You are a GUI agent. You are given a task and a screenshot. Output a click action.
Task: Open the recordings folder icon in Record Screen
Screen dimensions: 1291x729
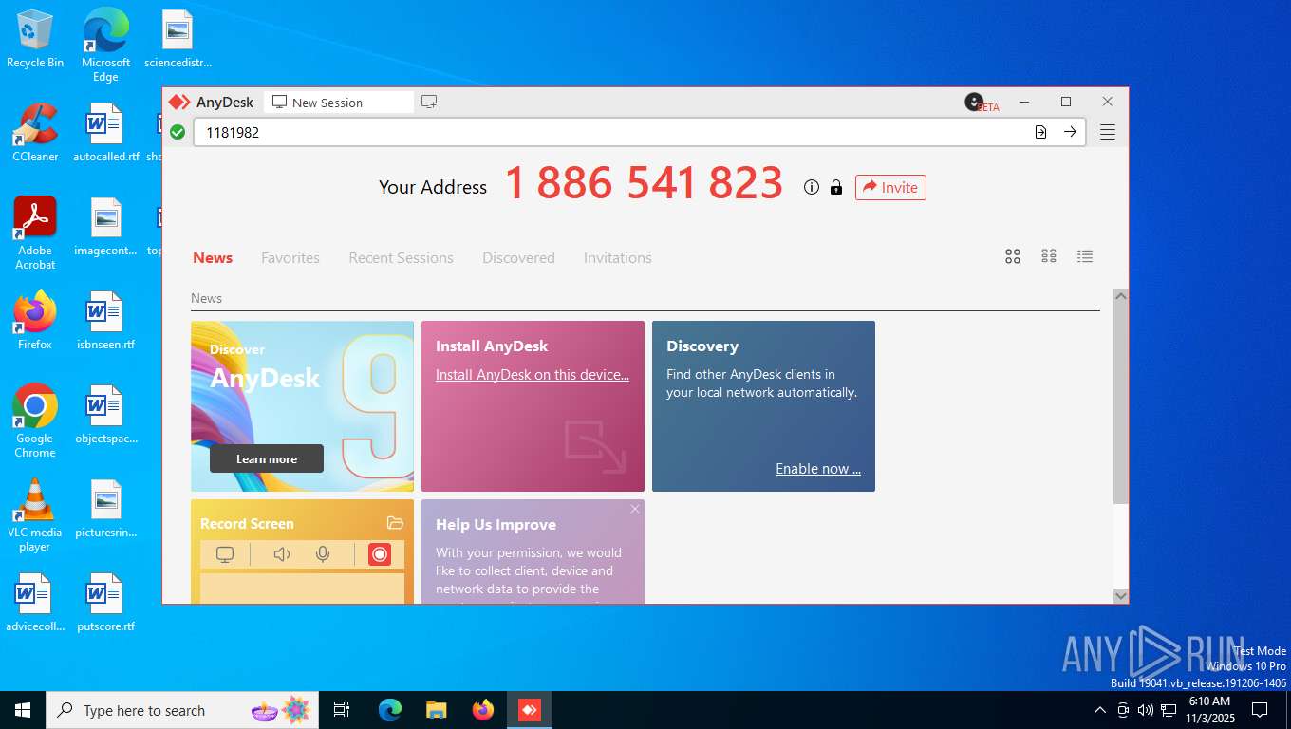pyautogui.click(x=396, y=523)
